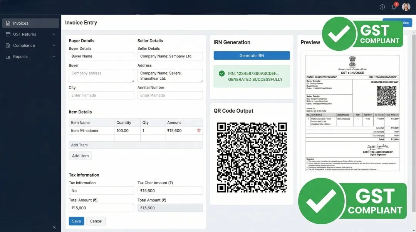
Task: Expand the Reports submenu chevron
Action: (54, 57)
